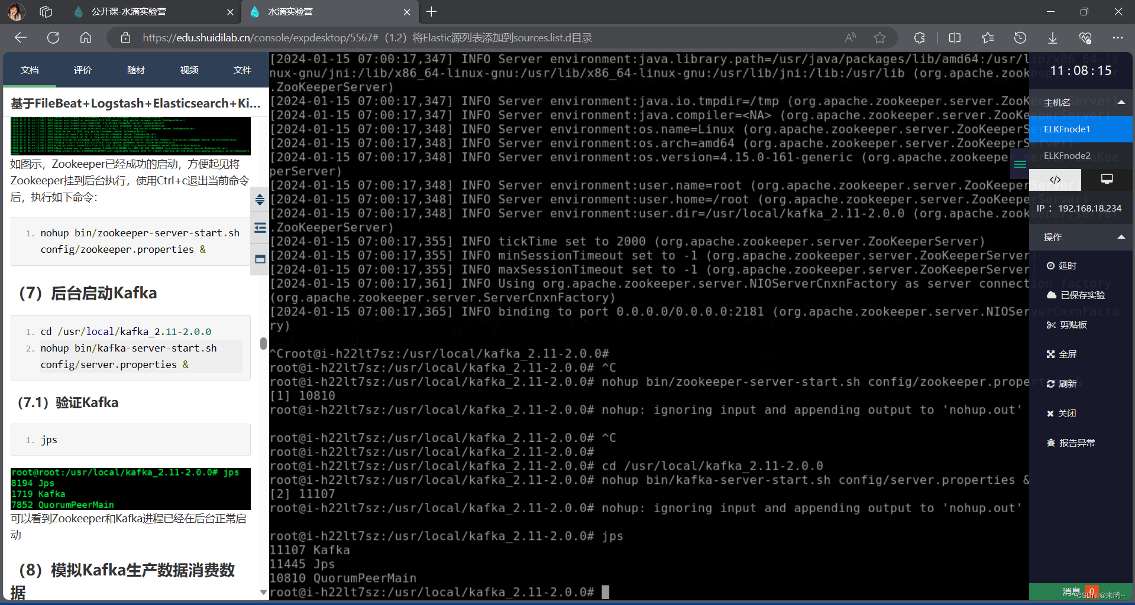Open the Favorites list icon
1135x605 pixels.
(x=987, y=38)
